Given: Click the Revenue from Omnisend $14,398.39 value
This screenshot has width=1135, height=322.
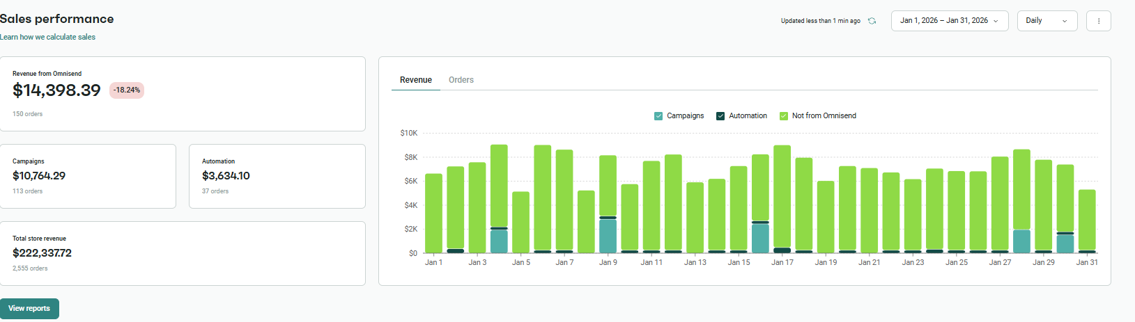Looking at the screenshot, I should [x=56, y=90].
